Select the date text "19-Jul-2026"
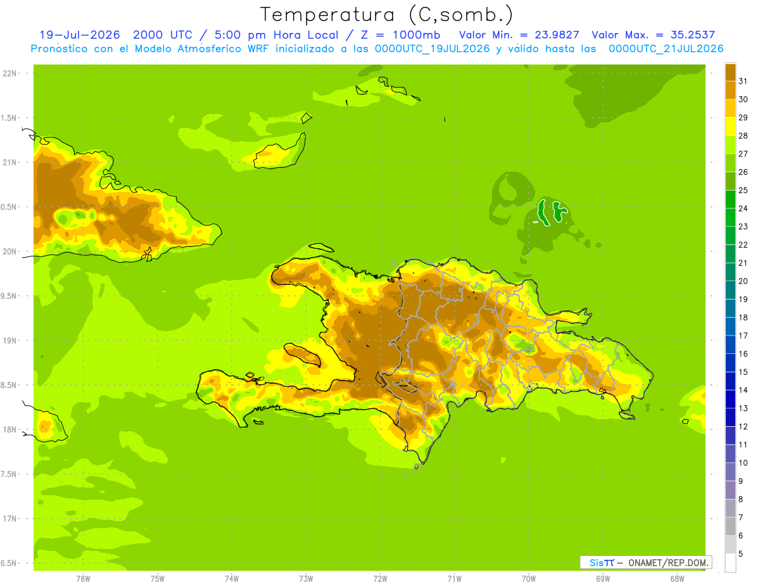The image size is (760, 587). tap(80, 35)
